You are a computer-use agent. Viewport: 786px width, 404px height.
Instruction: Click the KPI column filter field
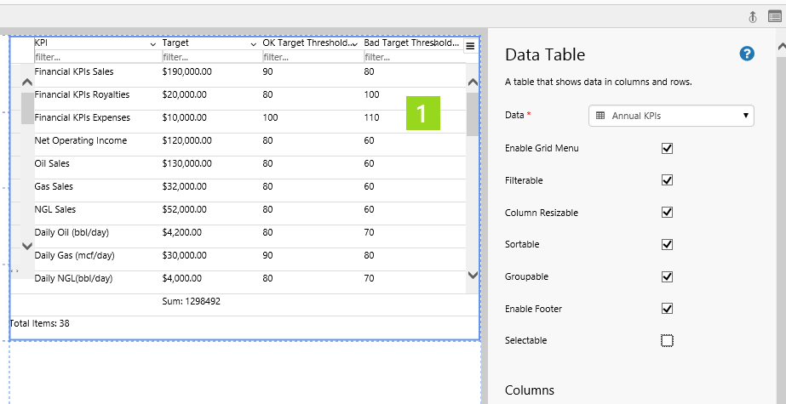[94, 57]
